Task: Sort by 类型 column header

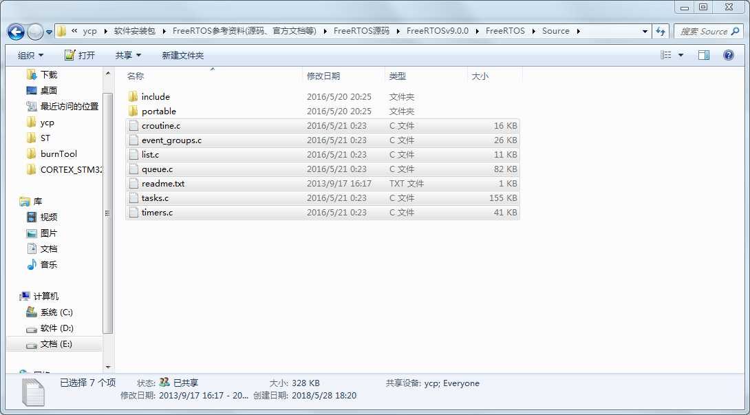Action: point(426,76)
